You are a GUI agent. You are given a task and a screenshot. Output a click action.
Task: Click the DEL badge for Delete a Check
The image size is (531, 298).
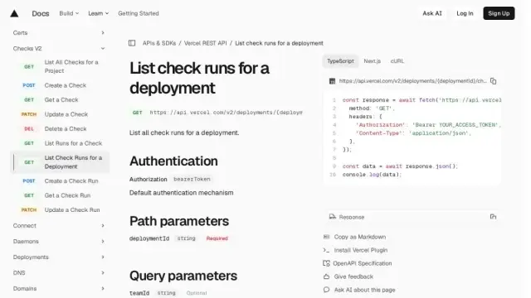click(x=29, y=129)
